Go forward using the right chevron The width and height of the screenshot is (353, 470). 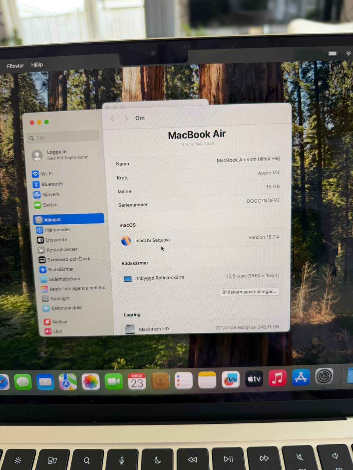126,118
